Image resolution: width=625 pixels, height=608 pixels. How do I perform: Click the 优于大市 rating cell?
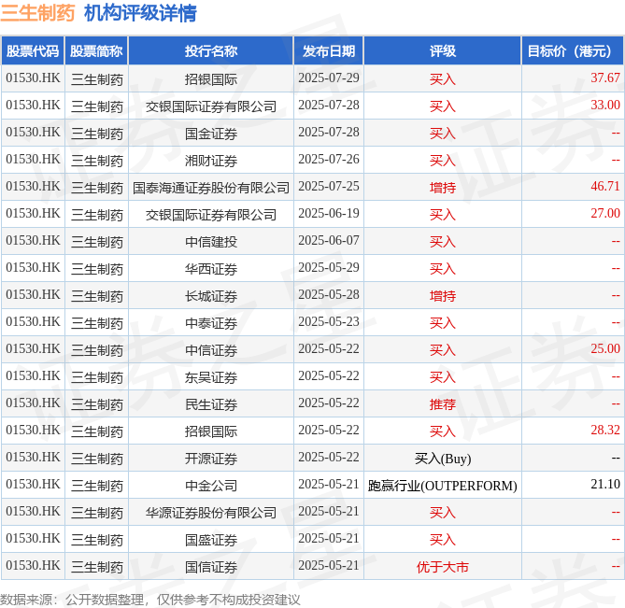[443, 567]
